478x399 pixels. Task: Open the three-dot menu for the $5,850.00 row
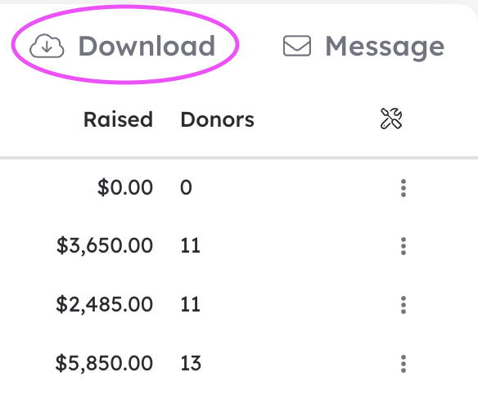[x=404, y=364]
